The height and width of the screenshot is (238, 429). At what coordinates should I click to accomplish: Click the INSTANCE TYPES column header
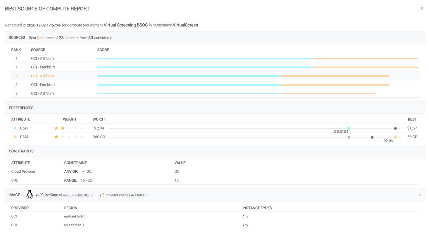tap(257, 208)
